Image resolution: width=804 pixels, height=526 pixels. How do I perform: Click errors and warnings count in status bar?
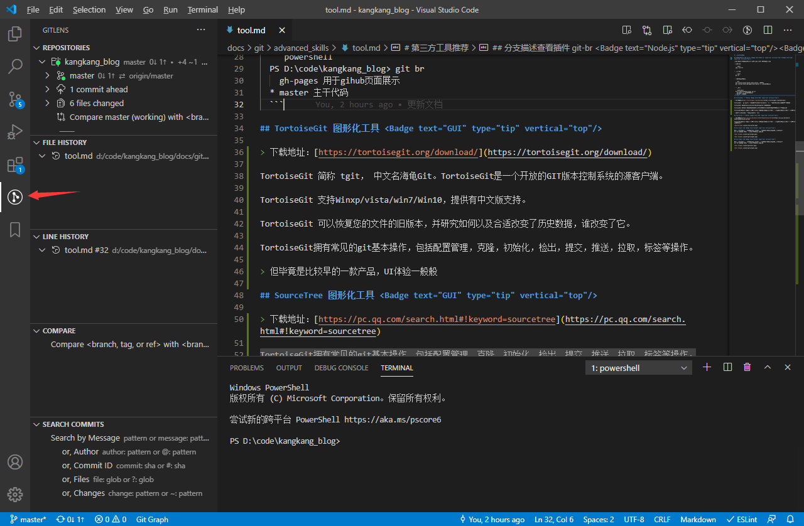point(111,519)
